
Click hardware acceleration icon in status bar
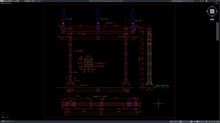click(x=214, y=122)
